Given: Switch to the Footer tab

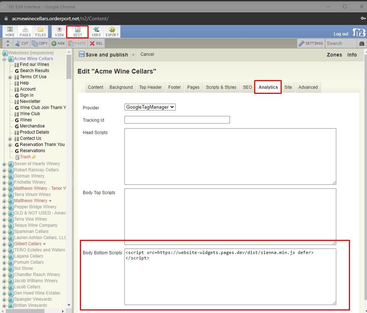Looking at the screenshot, I should (174, 87).
